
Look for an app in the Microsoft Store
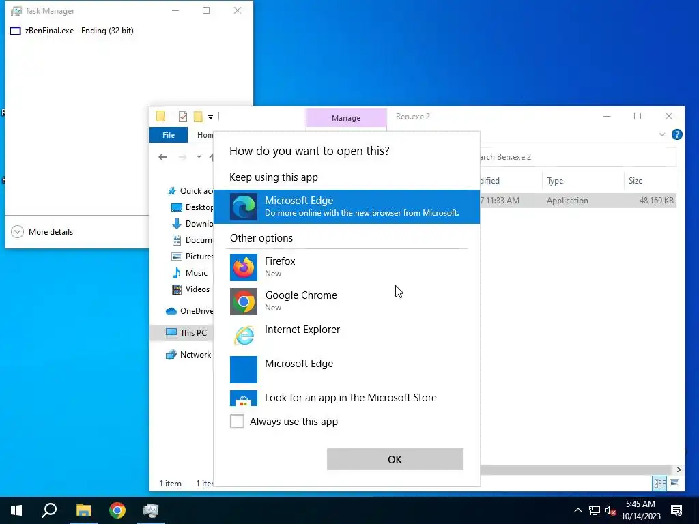(346, 398)
